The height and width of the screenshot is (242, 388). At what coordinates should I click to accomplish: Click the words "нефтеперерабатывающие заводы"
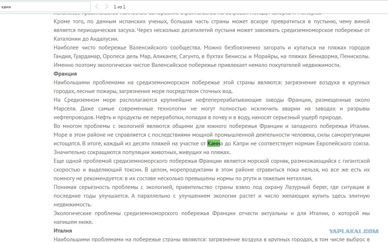[239, 100]
